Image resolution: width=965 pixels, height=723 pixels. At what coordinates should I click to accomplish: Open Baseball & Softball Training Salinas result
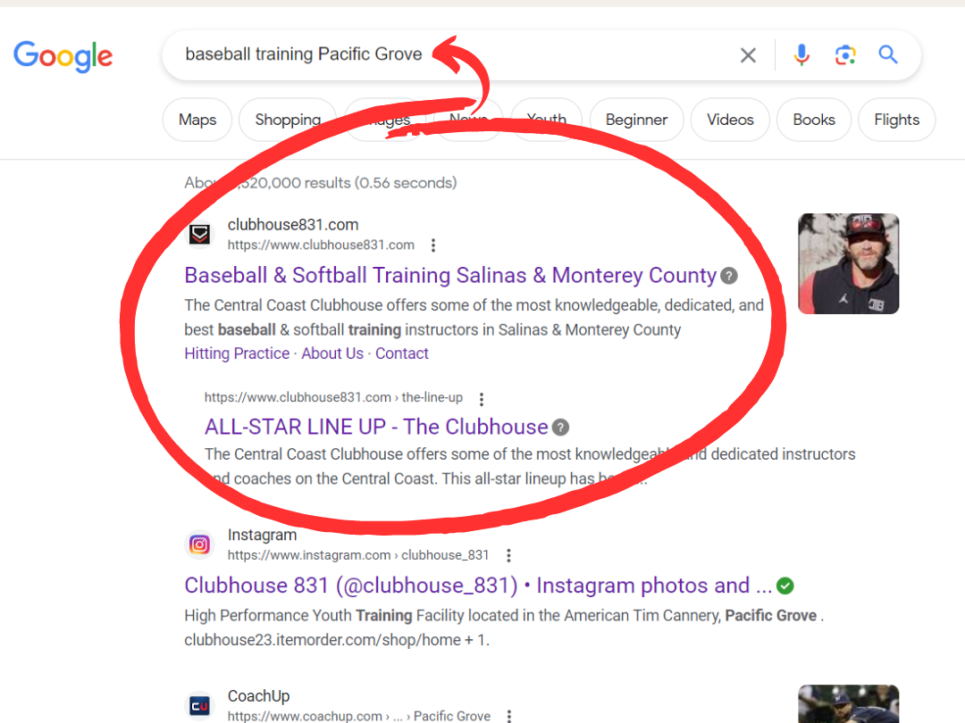pyautogui.click(x=450, y=276)
